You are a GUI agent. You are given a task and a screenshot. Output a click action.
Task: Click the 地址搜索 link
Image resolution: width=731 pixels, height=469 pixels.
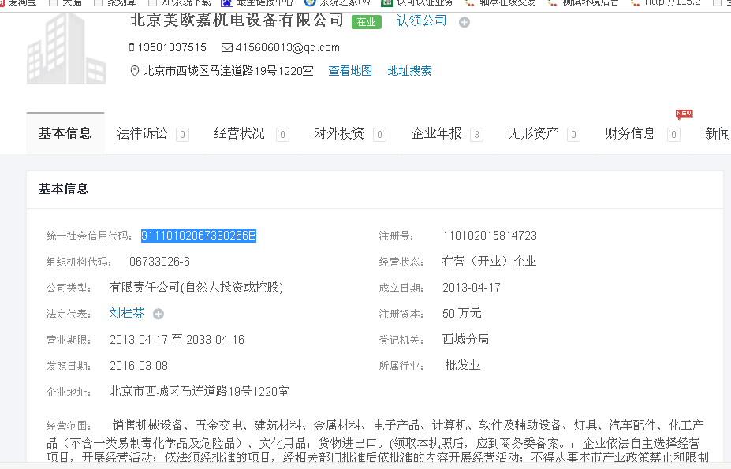tap(409, 71)
